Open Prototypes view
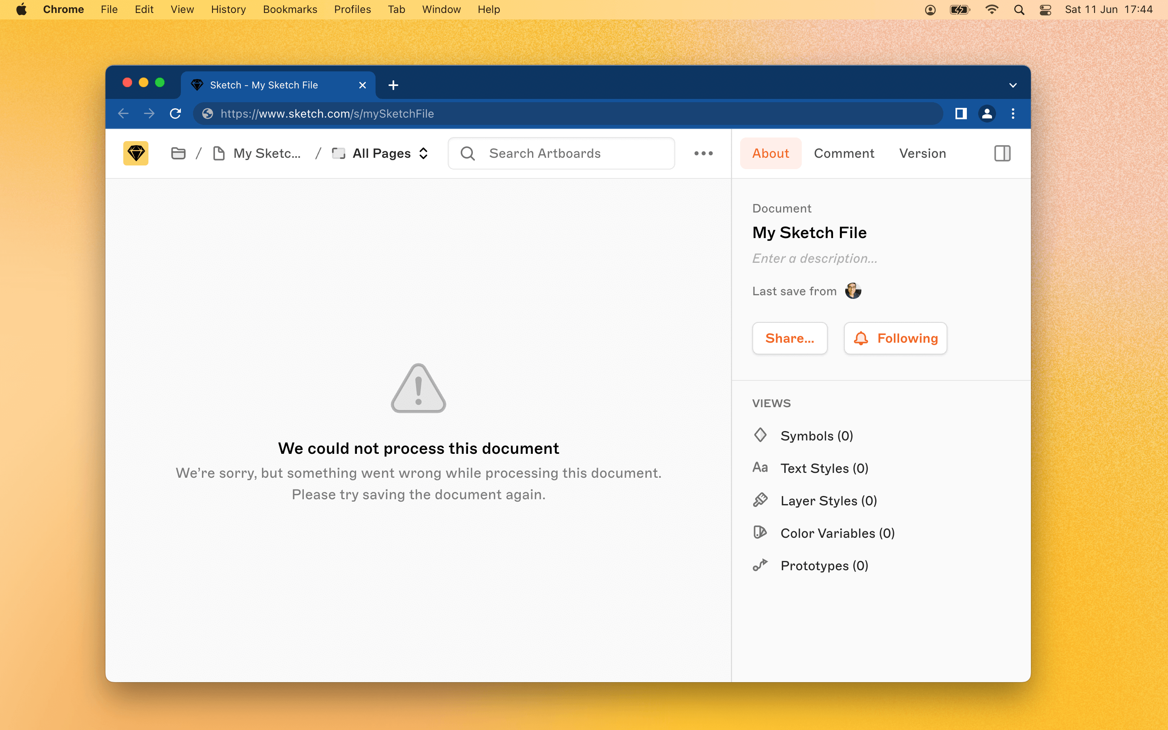 click(824, 565)
